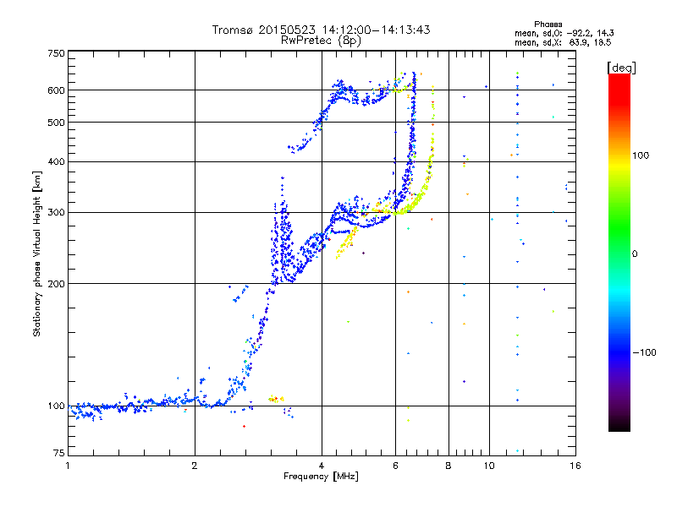The height and width of the screenshot is (507, 677).
Task: Click the 500 km height axis label
Action: pyautogui.click(x=56, y=123)
